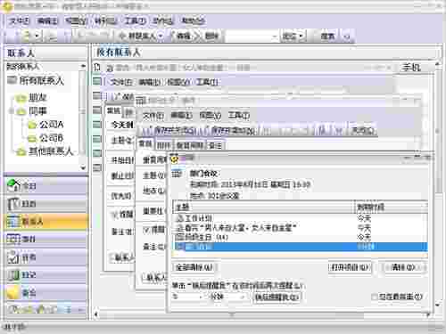The width and height of the screenshot is (446, 334).
Task: Click the 稍后提醒我(S) snooze button
Action: pos(277,297)
